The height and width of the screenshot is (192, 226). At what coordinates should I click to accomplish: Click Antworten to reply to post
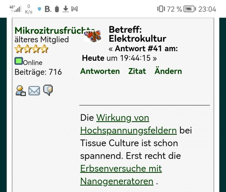100,71
